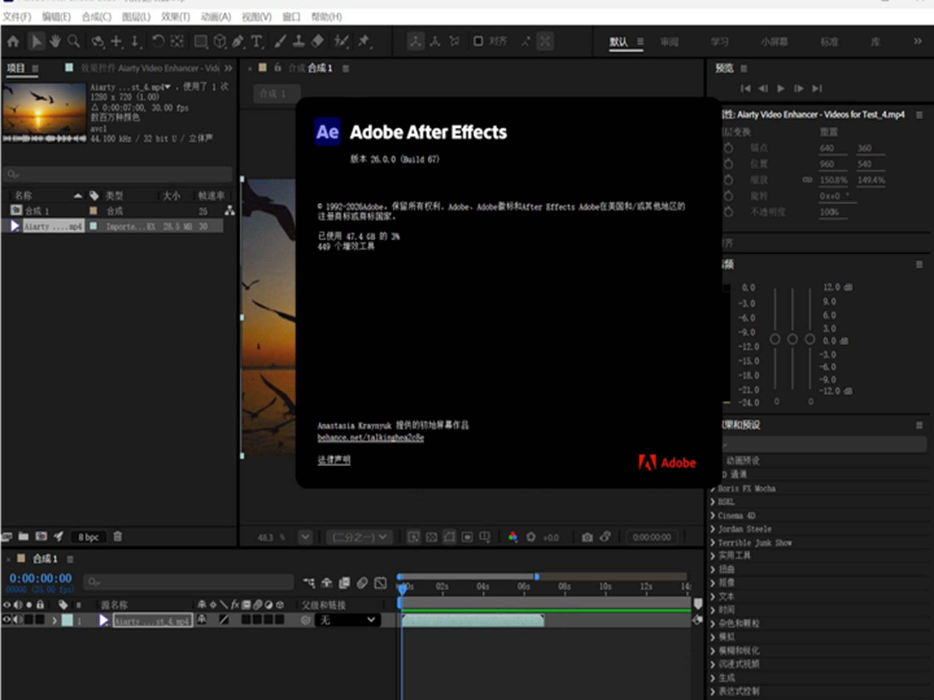Select the Clone Stamp tool

coord(298,42)
